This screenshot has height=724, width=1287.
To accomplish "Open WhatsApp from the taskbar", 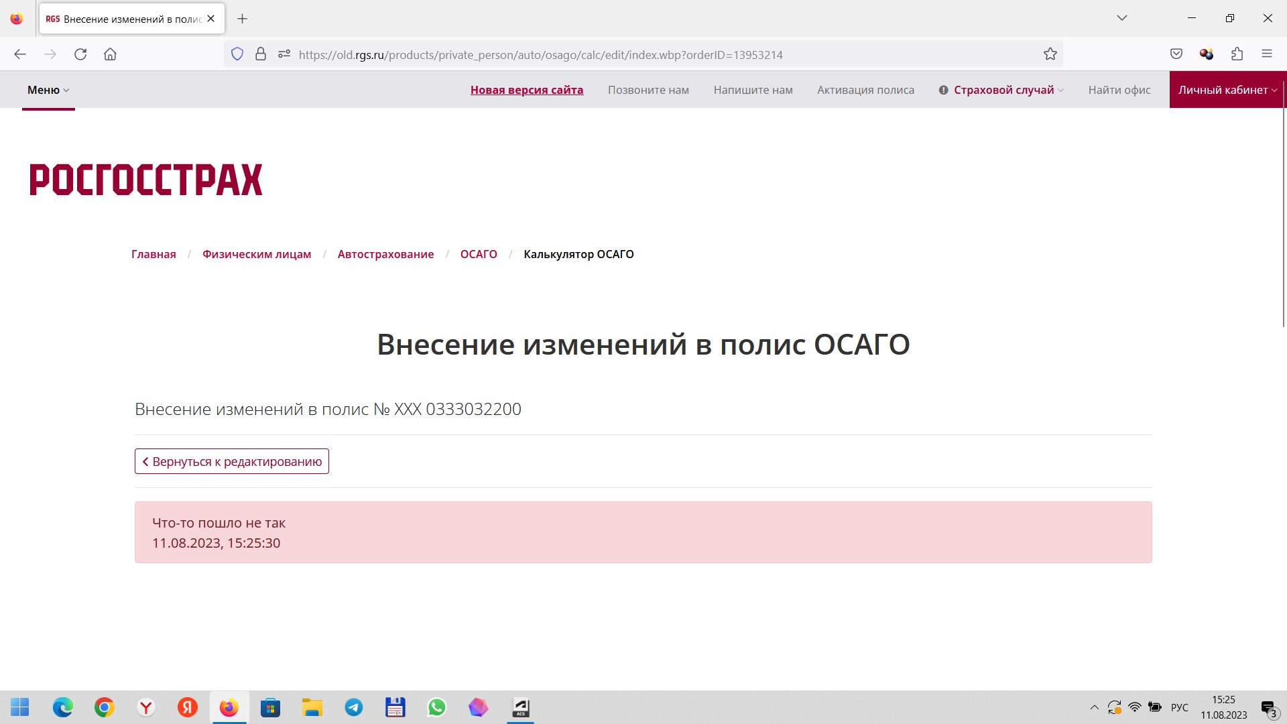I will click(437, 707).
